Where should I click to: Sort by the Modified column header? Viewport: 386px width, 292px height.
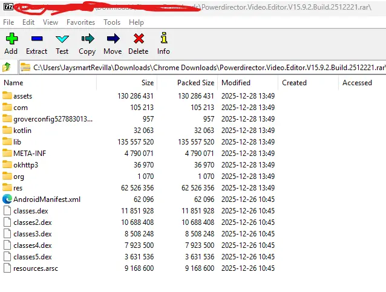pos(247,83)
